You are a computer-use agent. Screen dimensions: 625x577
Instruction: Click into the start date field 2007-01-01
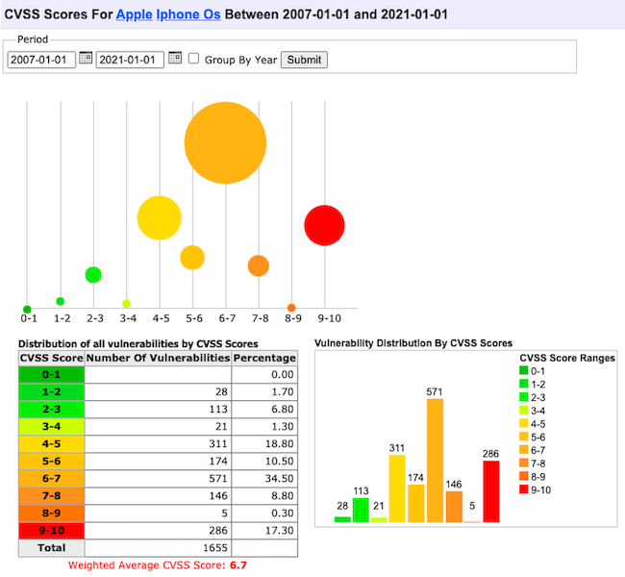coord(41,60)
